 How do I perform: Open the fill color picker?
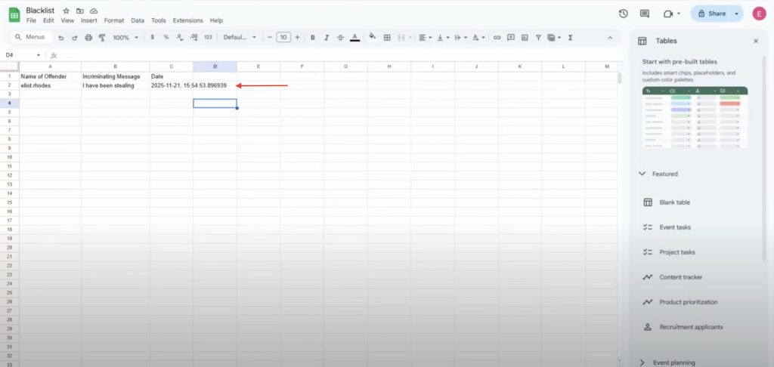[373, 37]
